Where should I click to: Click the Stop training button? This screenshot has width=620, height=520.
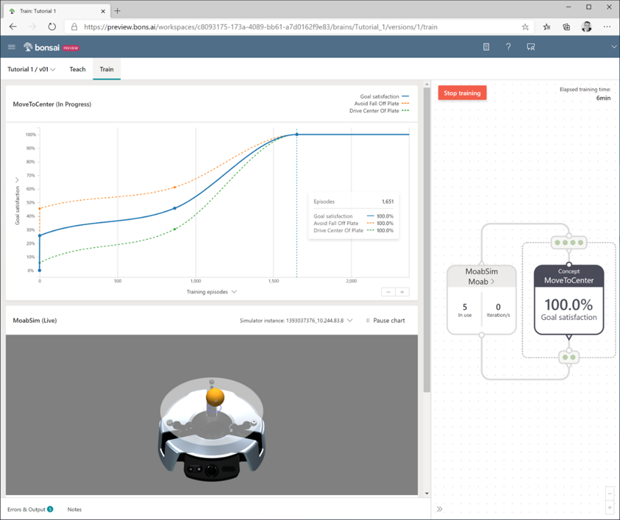point(462,93)
